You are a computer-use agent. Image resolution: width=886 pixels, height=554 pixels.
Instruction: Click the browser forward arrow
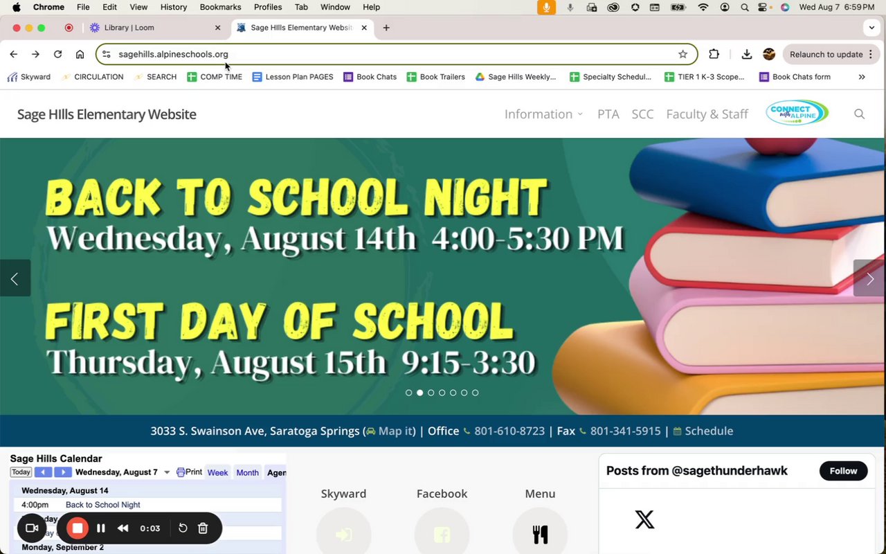point(35,54)
